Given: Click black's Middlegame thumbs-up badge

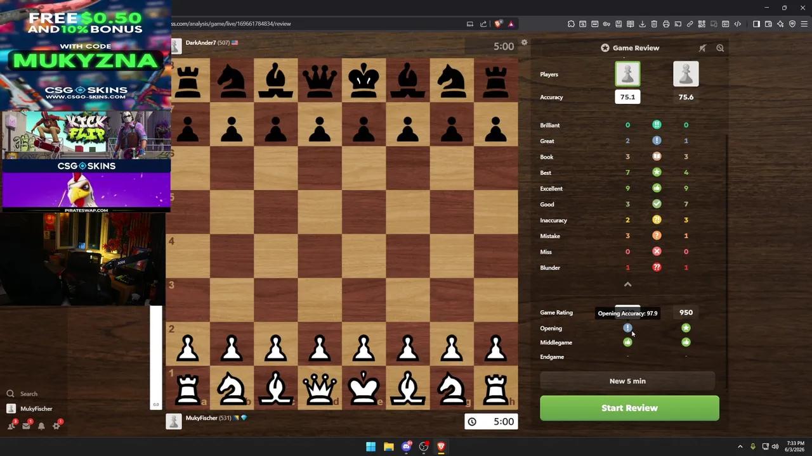Looking at the screenshot, I should 686,342.
